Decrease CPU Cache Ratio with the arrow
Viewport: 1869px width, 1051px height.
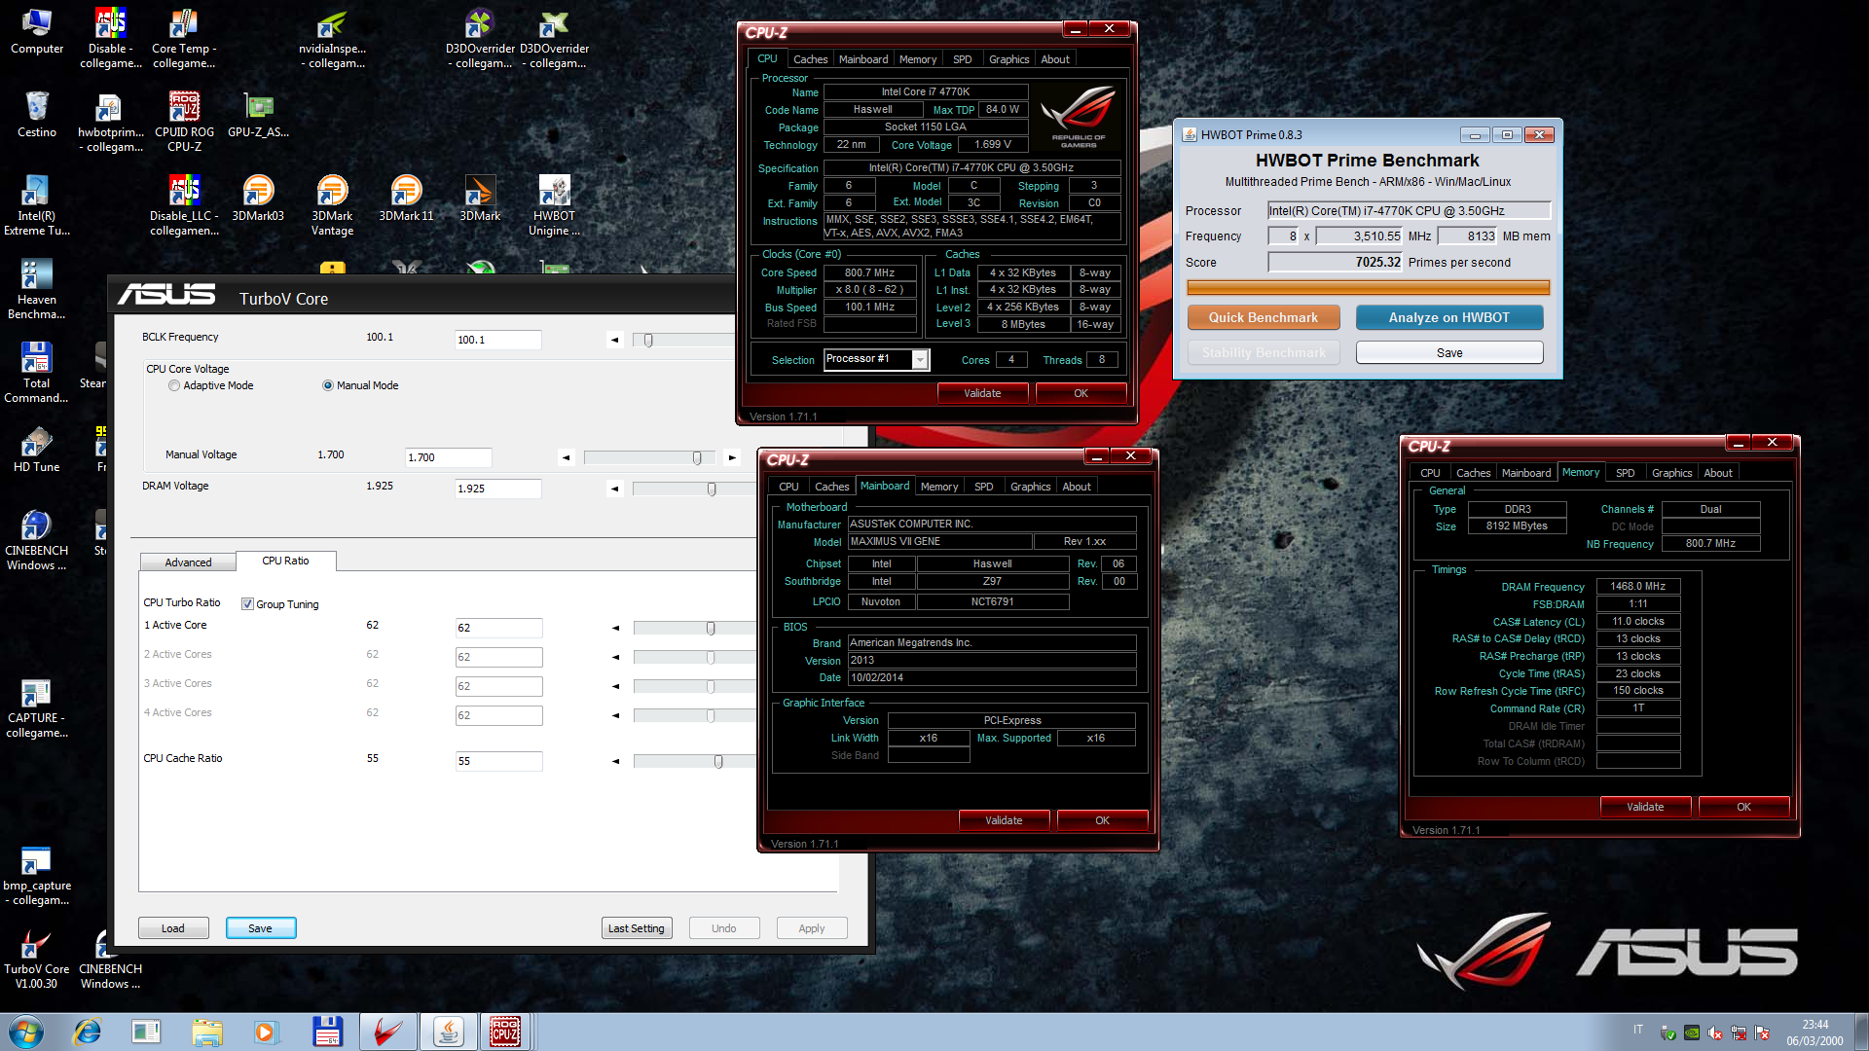[x=615, y=761]
